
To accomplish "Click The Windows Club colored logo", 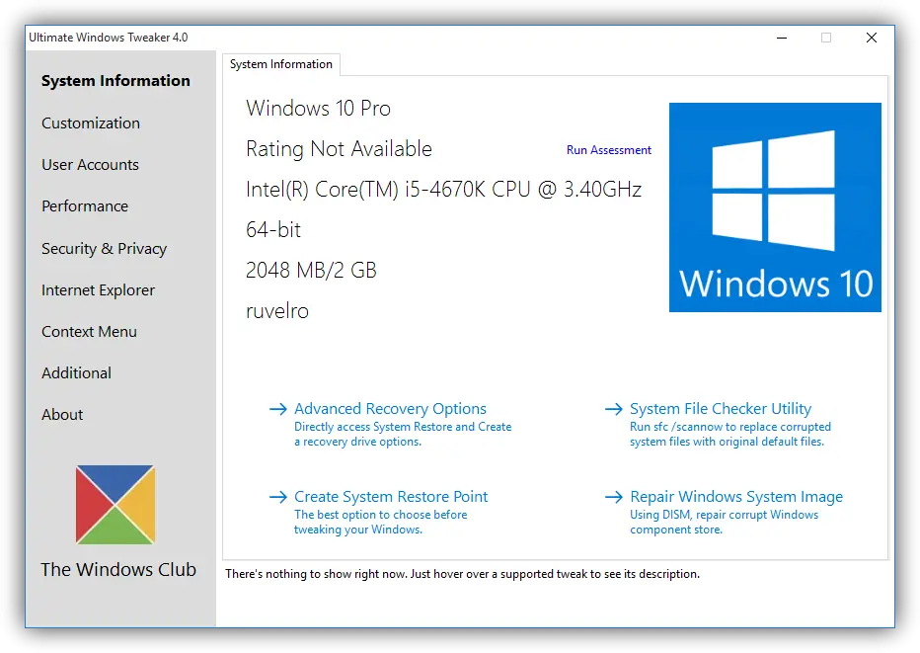I will coord(115,505).
